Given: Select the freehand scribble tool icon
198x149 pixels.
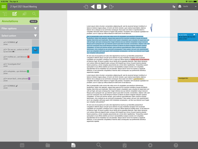Looking at the screenshot, I should pos(174,7).
